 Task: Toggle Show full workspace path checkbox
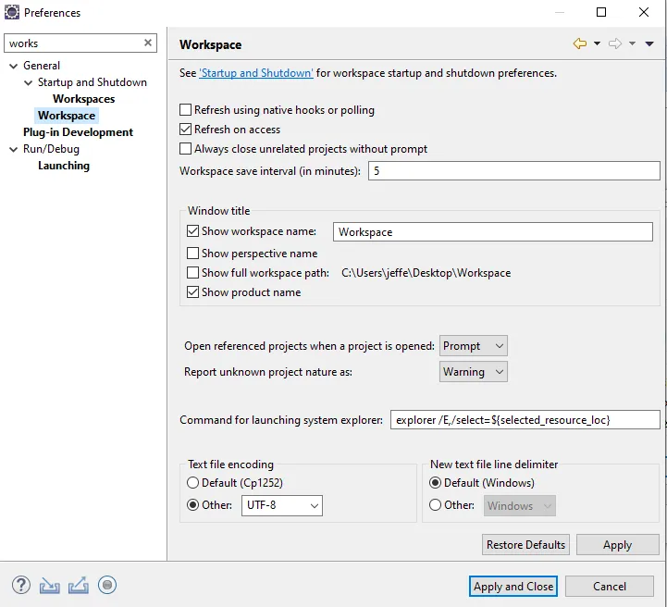193,273
